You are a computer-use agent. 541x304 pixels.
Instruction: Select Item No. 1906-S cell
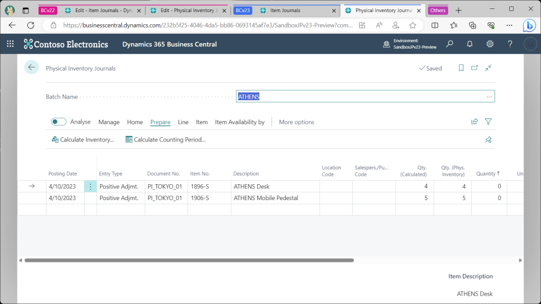[x=209, y=198]
